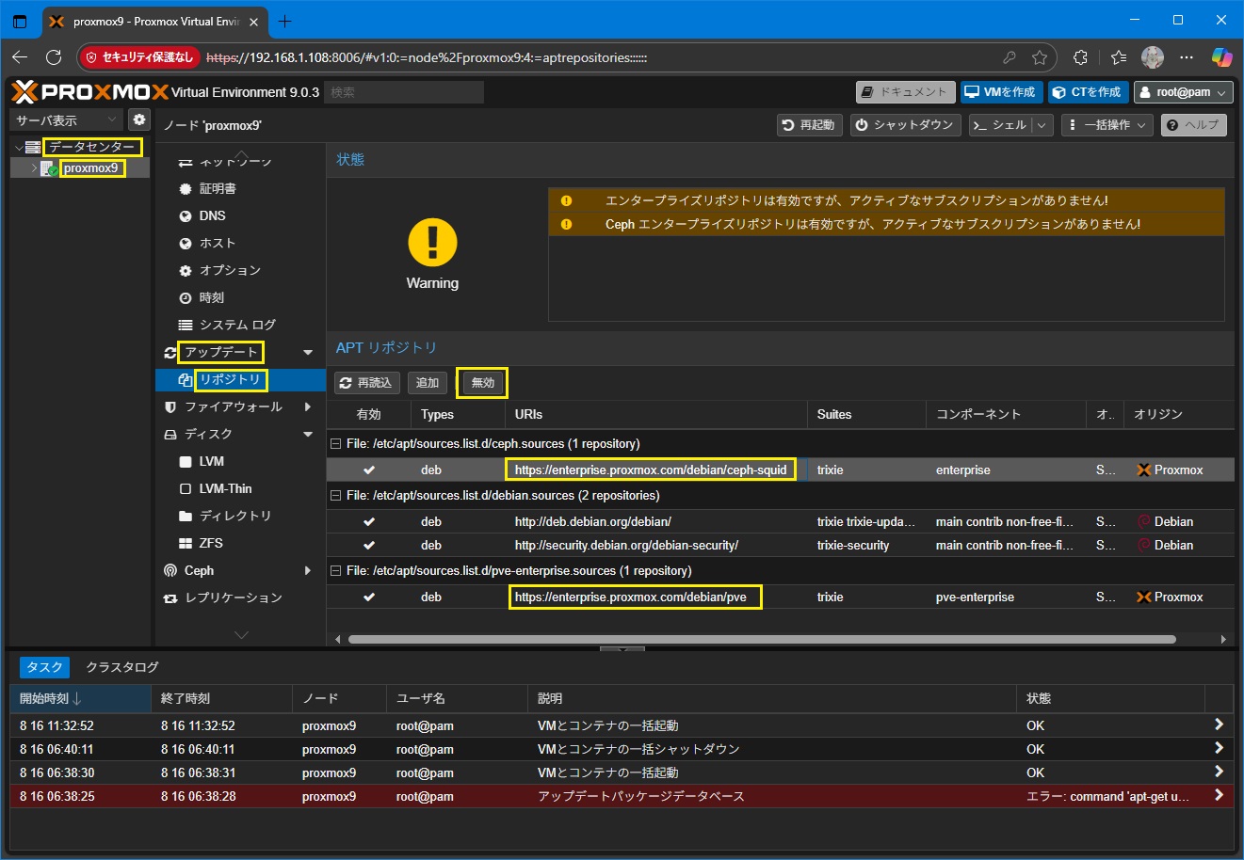Screen dimensions: 1244x860
Task: Open favorites list icon
Action: 1118,57
